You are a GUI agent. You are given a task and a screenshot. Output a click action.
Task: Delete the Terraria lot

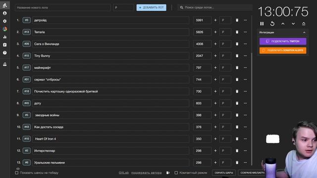point(237,32)
